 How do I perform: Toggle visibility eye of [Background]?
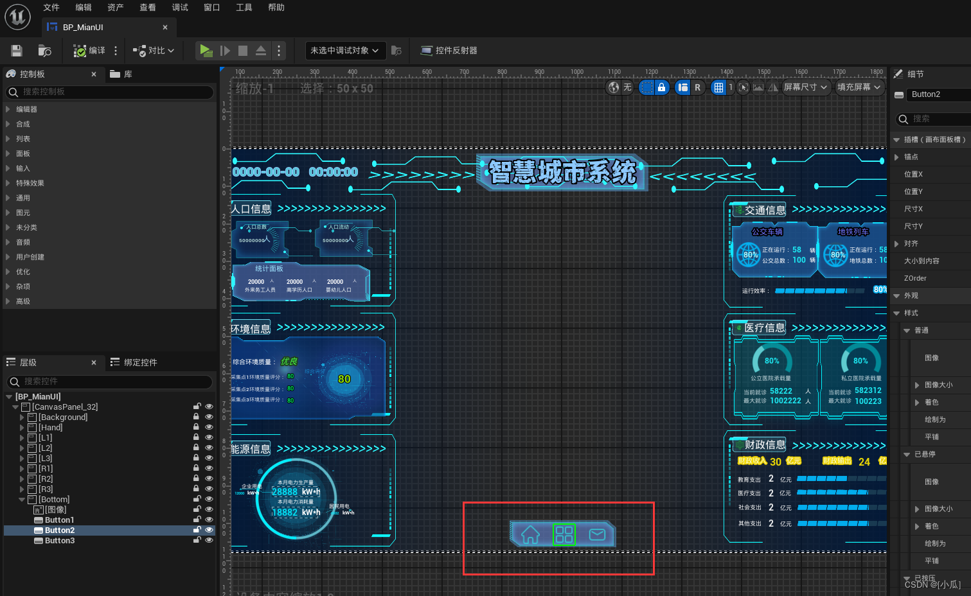point(209,417)
